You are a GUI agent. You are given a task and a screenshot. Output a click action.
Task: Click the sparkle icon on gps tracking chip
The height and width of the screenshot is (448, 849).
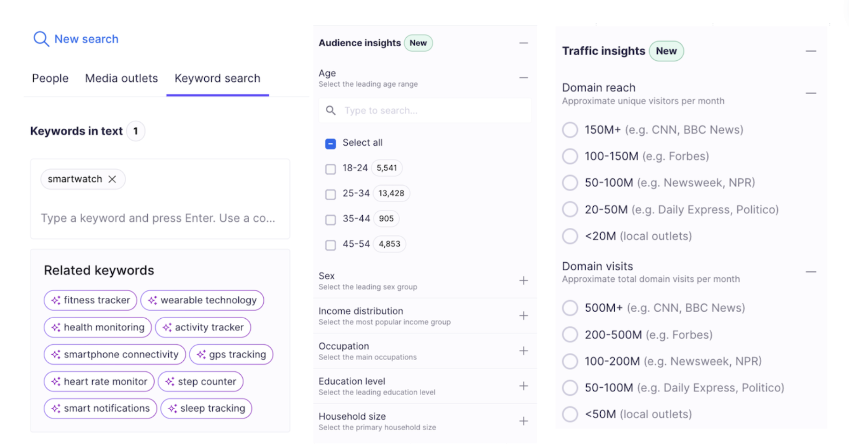coord(202,354)
